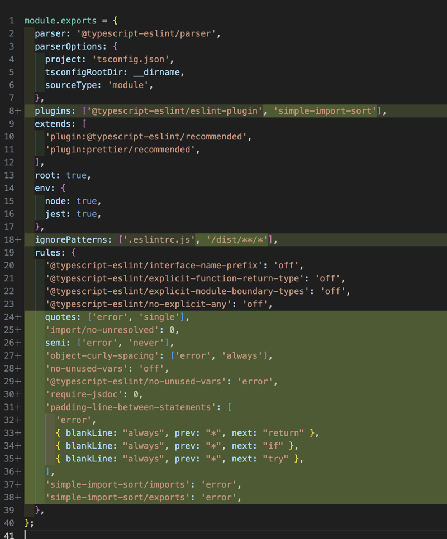Click the '/dist/**/*' string
The width and height of the screenshot is (447, 539).
[x=237, y=240]
